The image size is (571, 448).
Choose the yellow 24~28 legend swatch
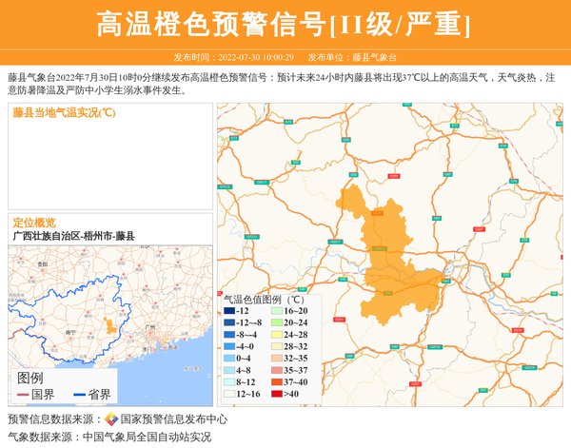(x=277, y=335)
